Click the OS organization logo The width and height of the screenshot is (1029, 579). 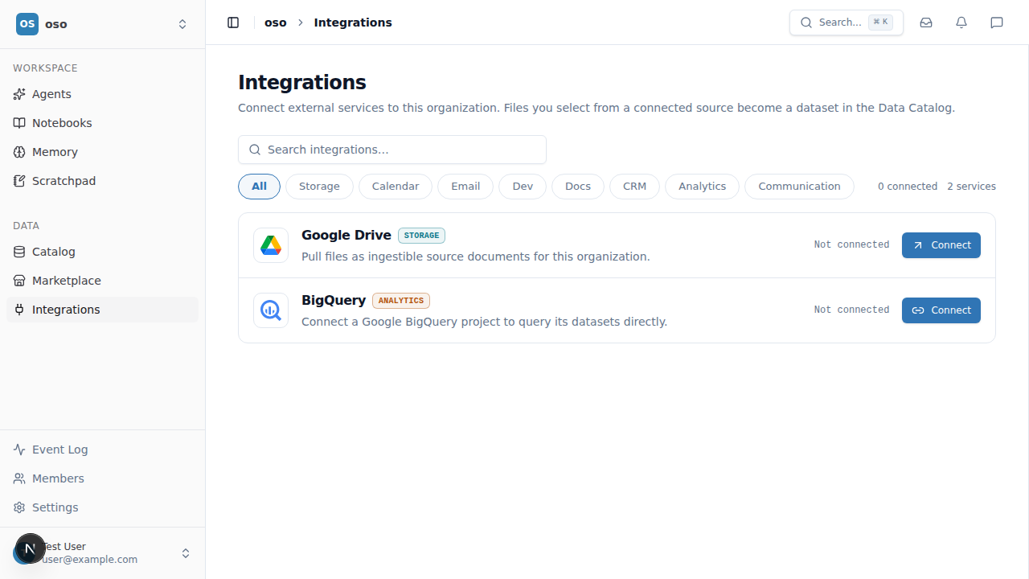27,24
